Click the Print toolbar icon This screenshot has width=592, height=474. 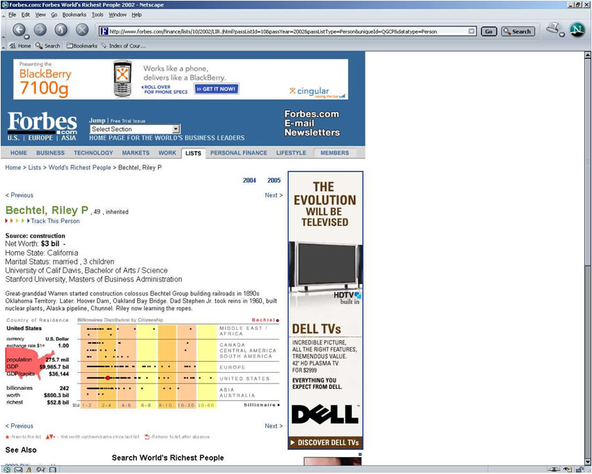[x=552, y=28]
